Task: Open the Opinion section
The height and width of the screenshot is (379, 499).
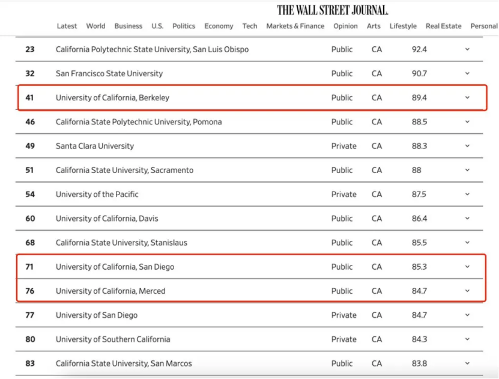Action: (x=345, y=26)
